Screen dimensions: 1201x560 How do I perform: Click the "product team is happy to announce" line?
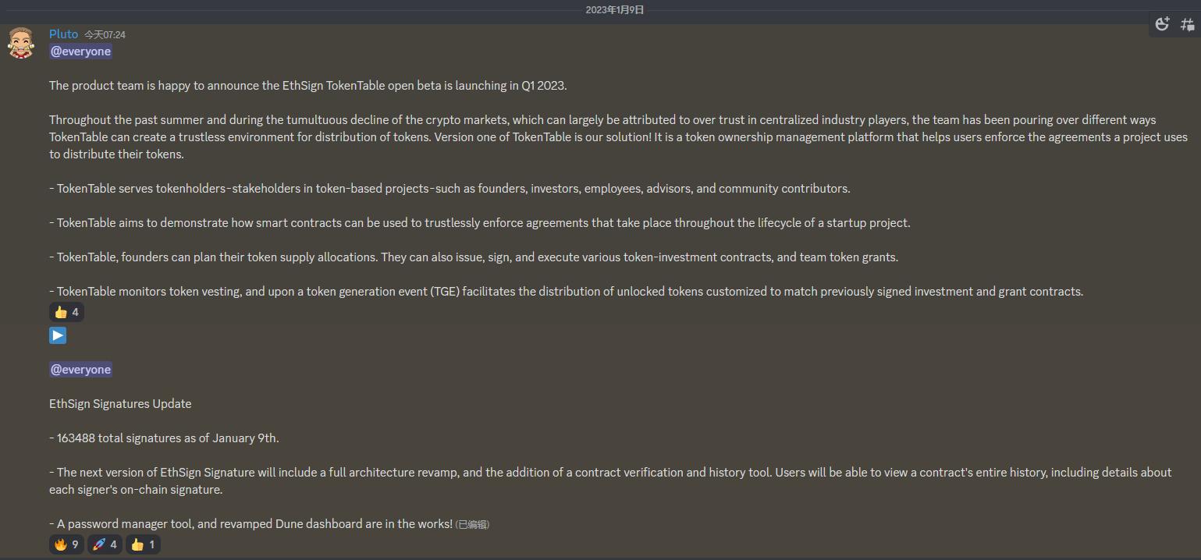307,86
